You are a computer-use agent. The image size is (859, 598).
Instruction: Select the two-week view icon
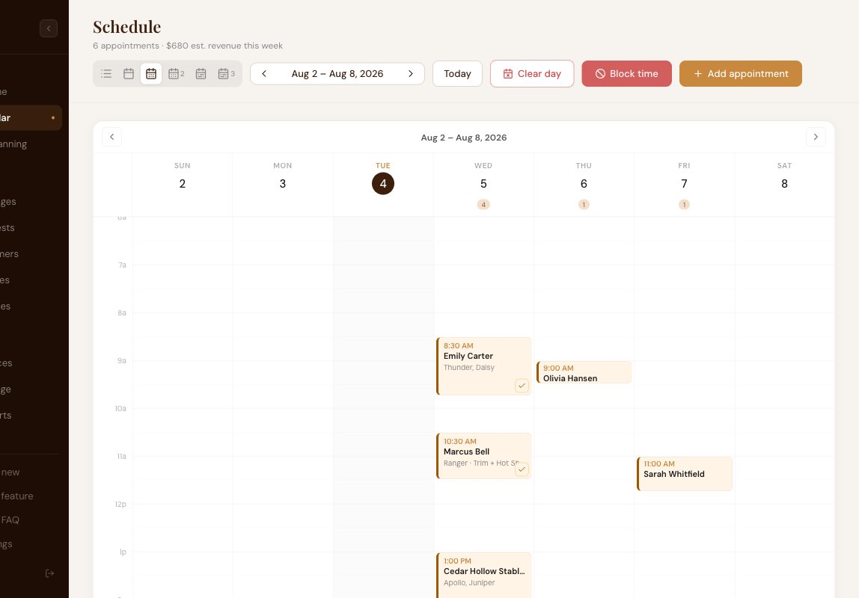177,74
